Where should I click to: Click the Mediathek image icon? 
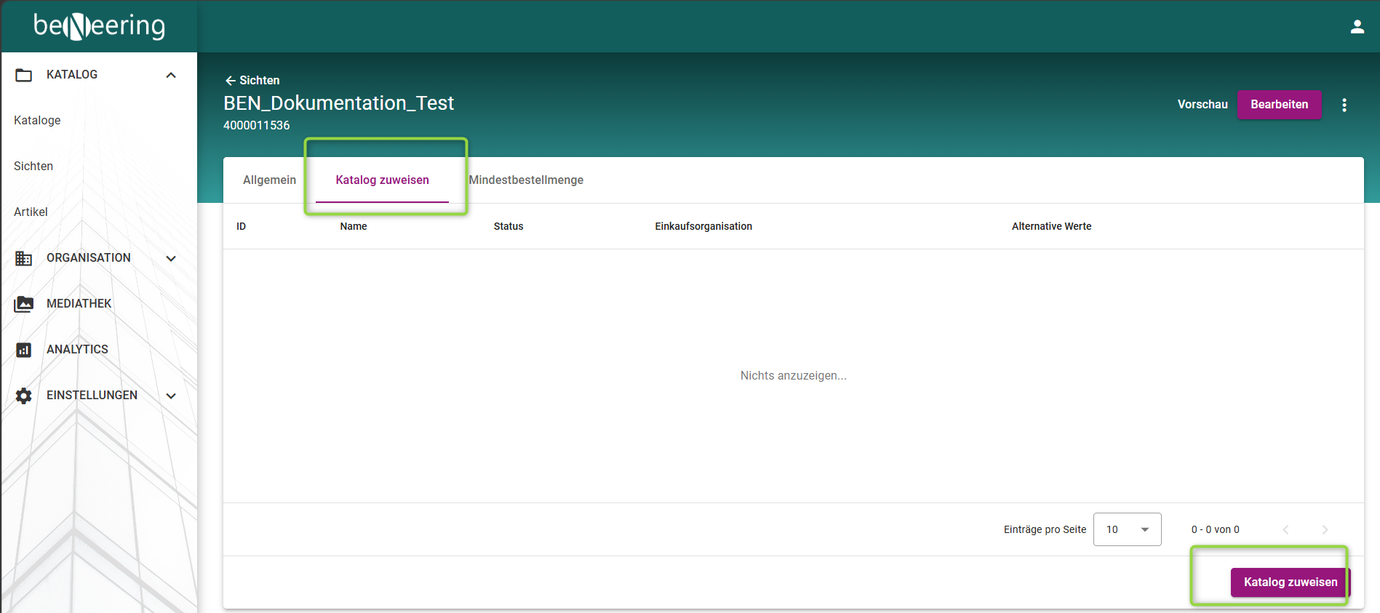[x=24, y=304]
